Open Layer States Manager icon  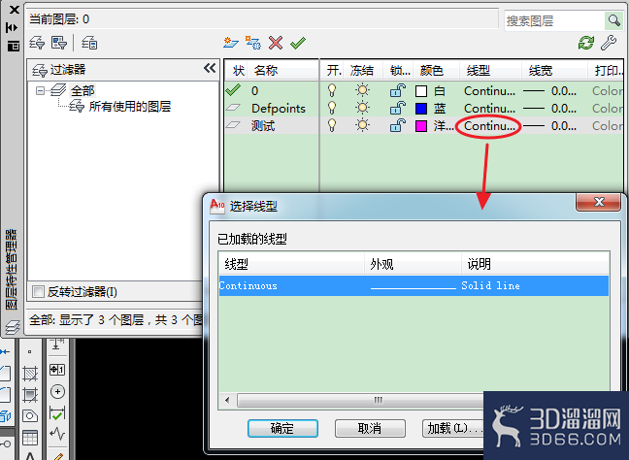click(x=89, y=43)
